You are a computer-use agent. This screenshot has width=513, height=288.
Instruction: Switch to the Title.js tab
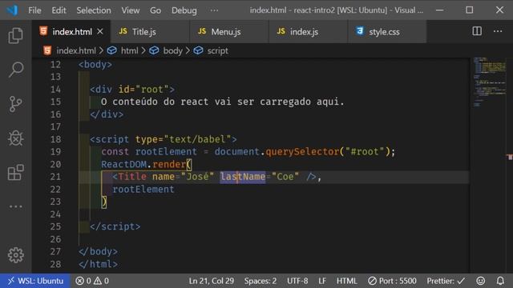[150, 32]
